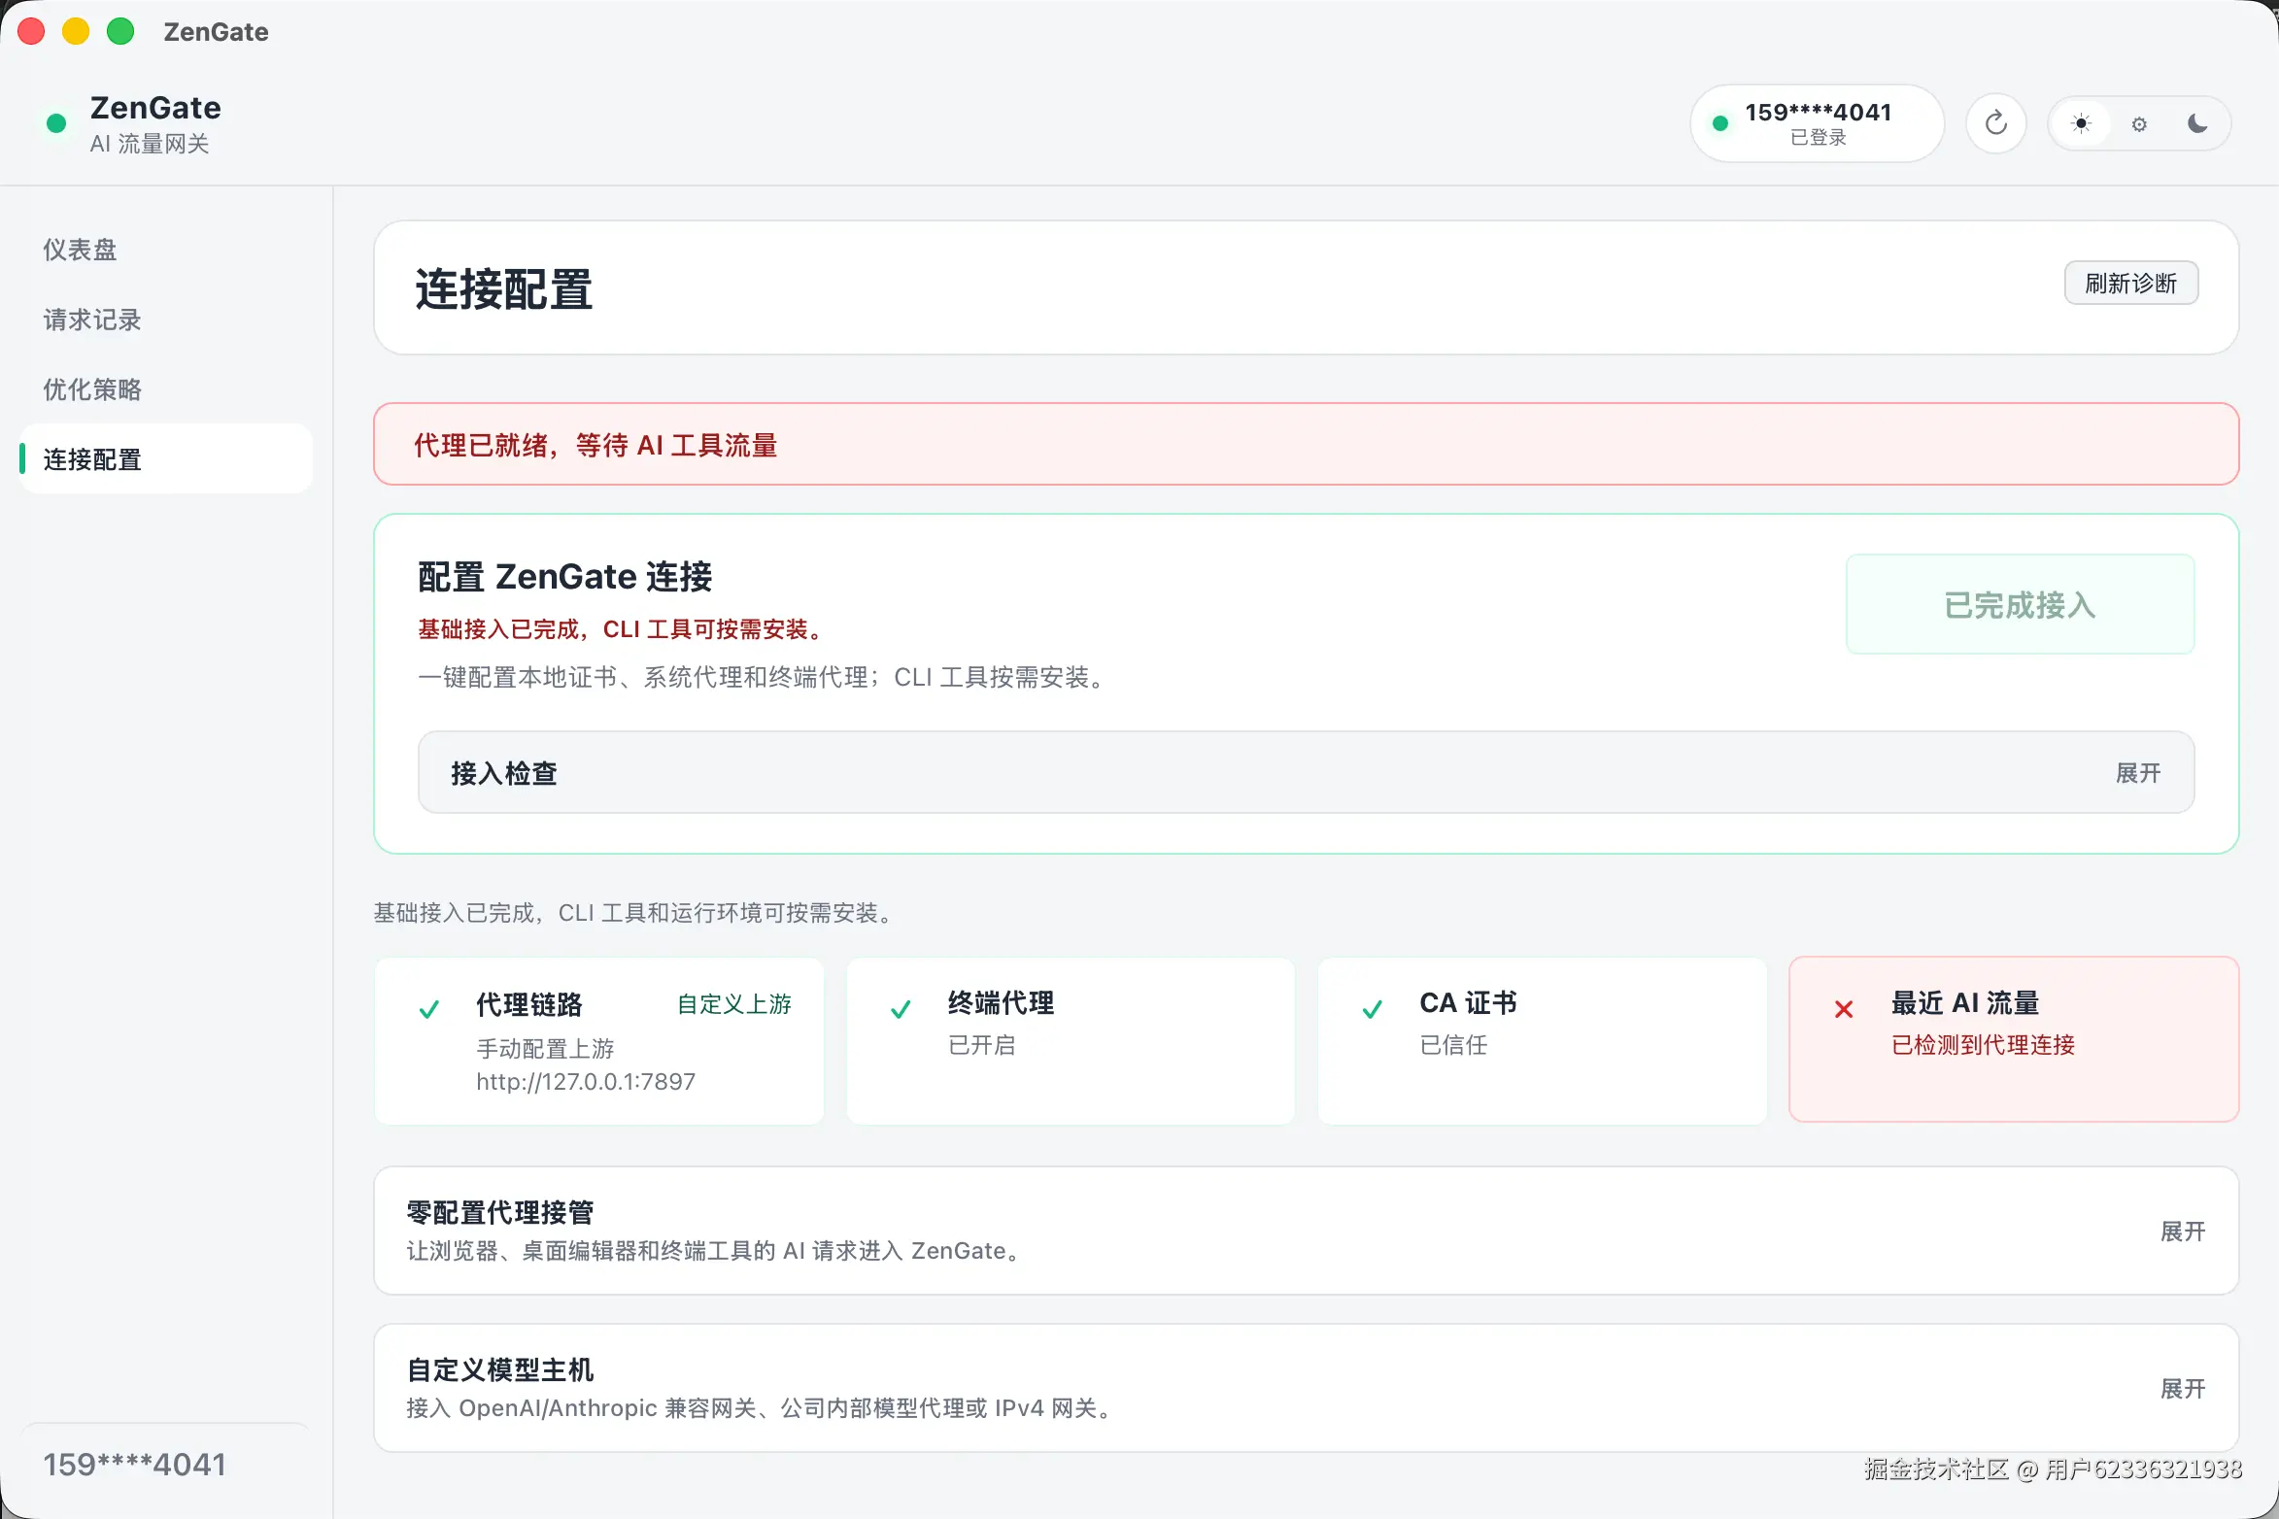Click the 手动配置上游 label
This screenshot has width=2279, height=1519.
[545, 1048]
